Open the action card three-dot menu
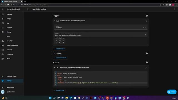The width and height of the screenshot is (178, 100). tap(147, 67)
